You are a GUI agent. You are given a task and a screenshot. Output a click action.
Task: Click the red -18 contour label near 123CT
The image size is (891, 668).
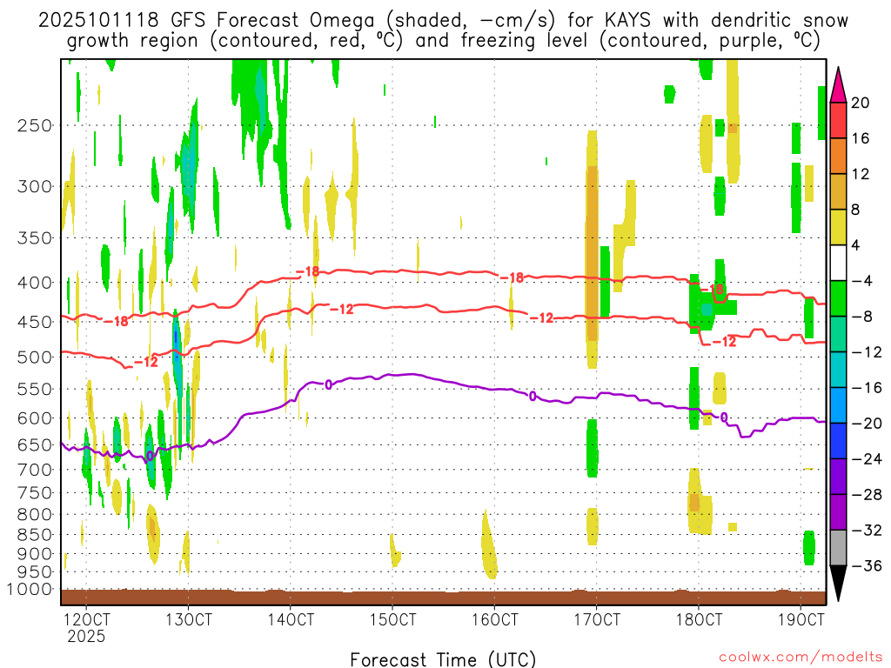[117, 322]
